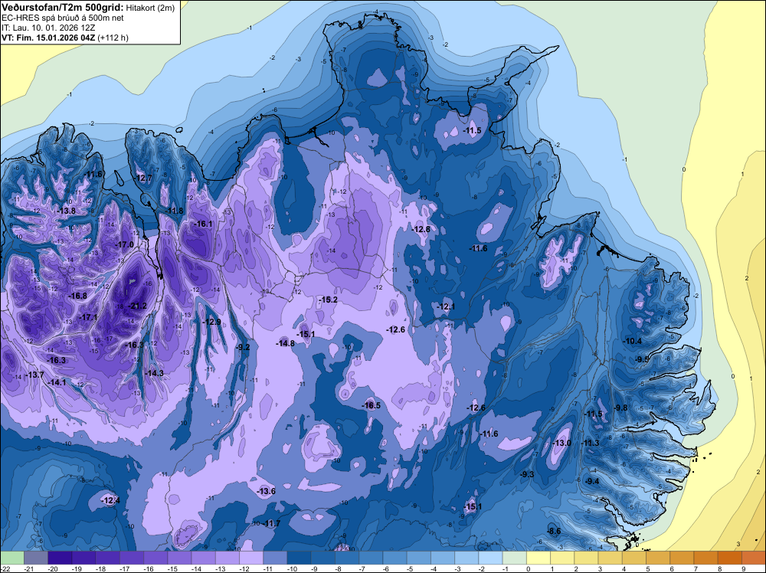Select the -20 dark purple legend swatch
Image resolution: width=766 pixels, height=573 pixels.
(60, 558)
